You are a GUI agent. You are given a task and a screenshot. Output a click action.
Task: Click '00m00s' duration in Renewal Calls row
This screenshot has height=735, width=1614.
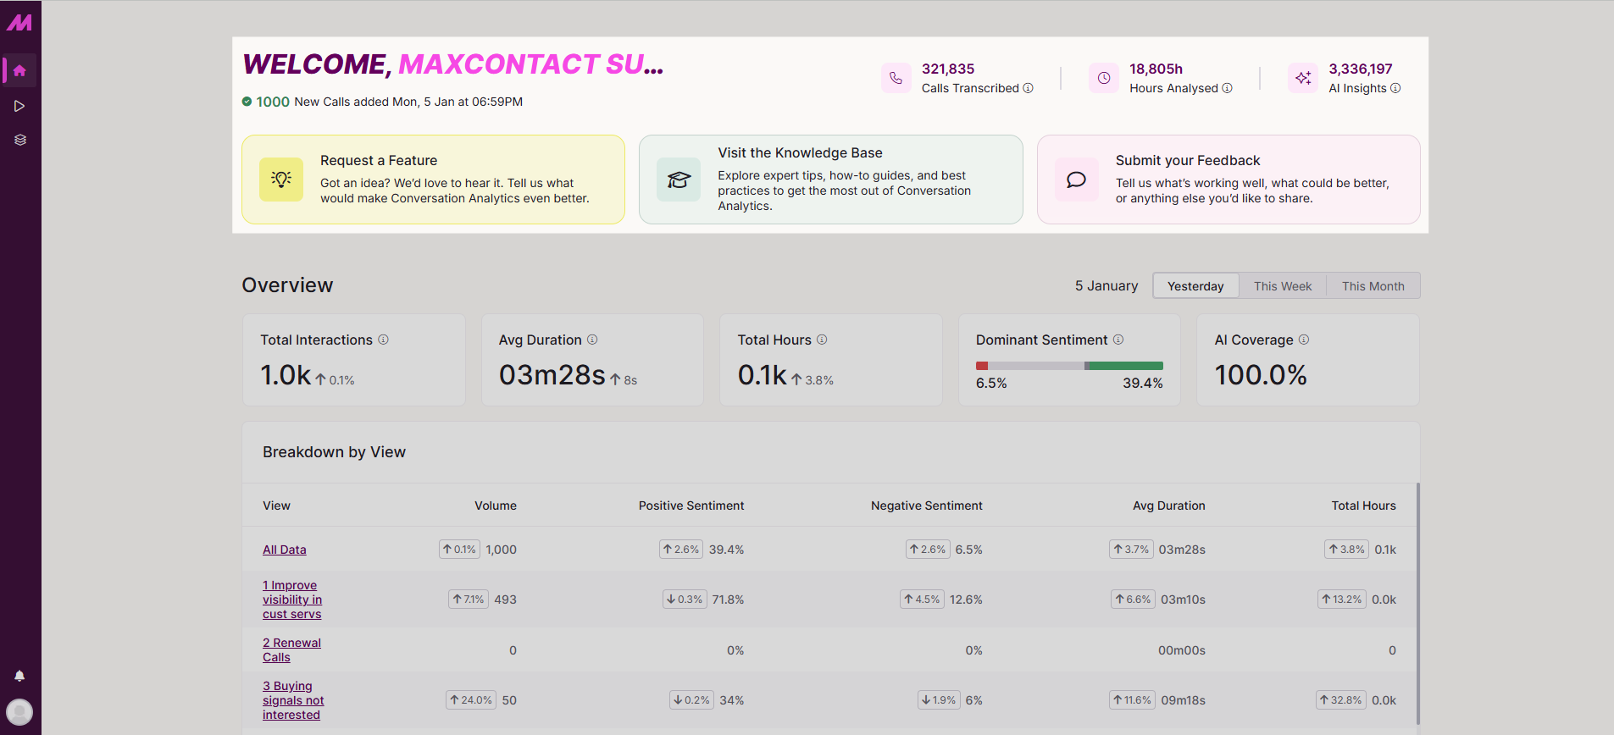(1182, 650)
